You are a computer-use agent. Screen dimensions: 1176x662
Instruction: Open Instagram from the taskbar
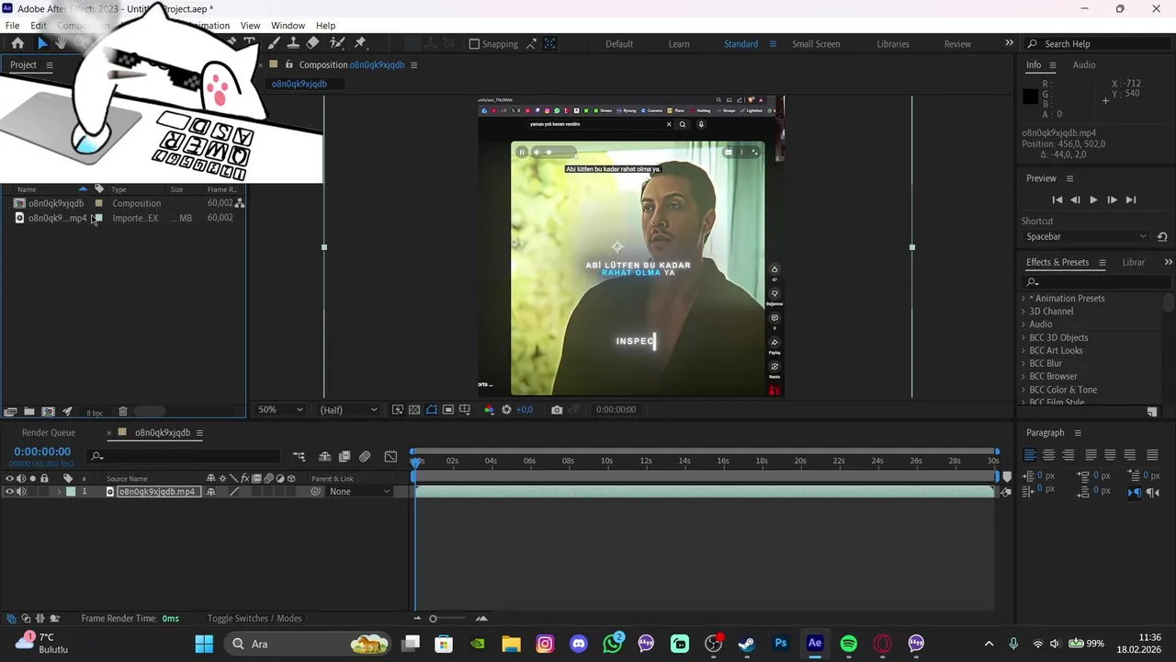(x=545, y=644)
